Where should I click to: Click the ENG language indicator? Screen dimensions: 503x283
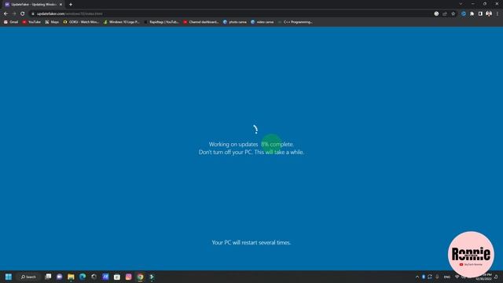tap(447, 277)
